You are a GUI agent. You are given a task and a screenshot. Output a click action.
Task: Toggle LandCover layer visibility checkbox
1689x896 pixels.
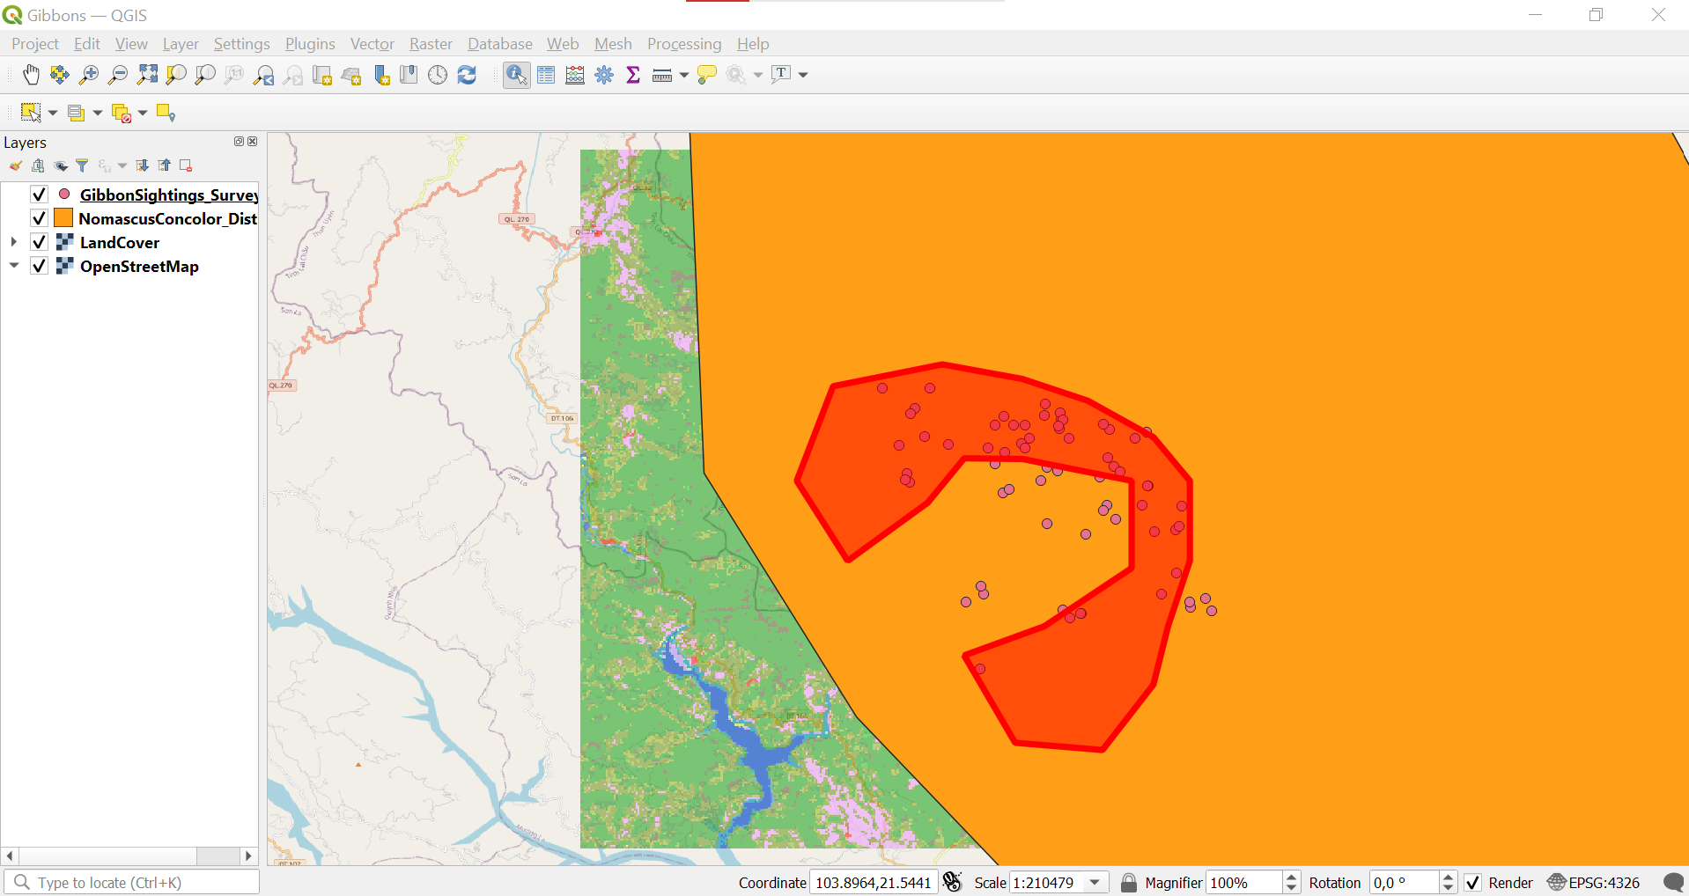pyautogui.click(x=39, y=242)
